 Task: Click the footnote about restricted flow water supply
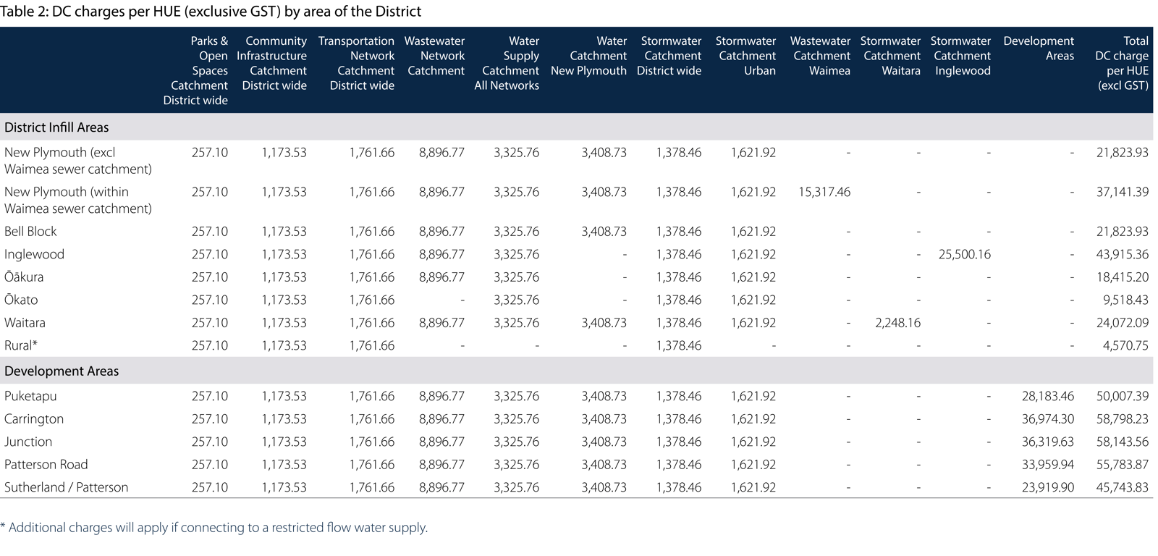(x=214, y=528)
